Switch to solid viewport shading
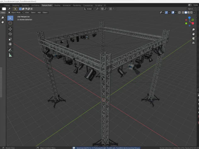The image size is (199, 149). (186, 12)
